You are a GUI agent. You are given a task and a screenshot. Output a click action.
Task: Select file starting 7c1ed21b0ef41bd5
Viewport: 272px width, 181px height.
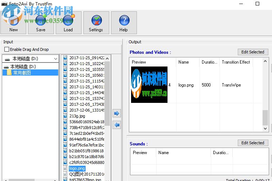[87, 133]
